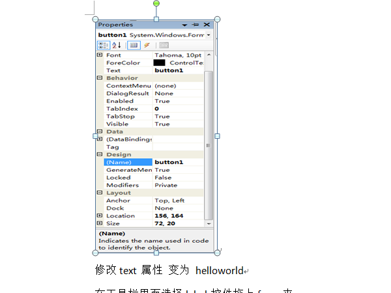
Task: Open the button1 object selector dropdown
Action: (208, 35)
